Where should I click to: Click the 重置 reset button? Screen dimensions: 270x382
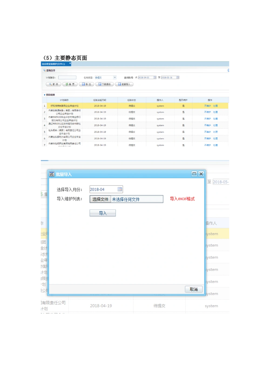coord(70,84)
